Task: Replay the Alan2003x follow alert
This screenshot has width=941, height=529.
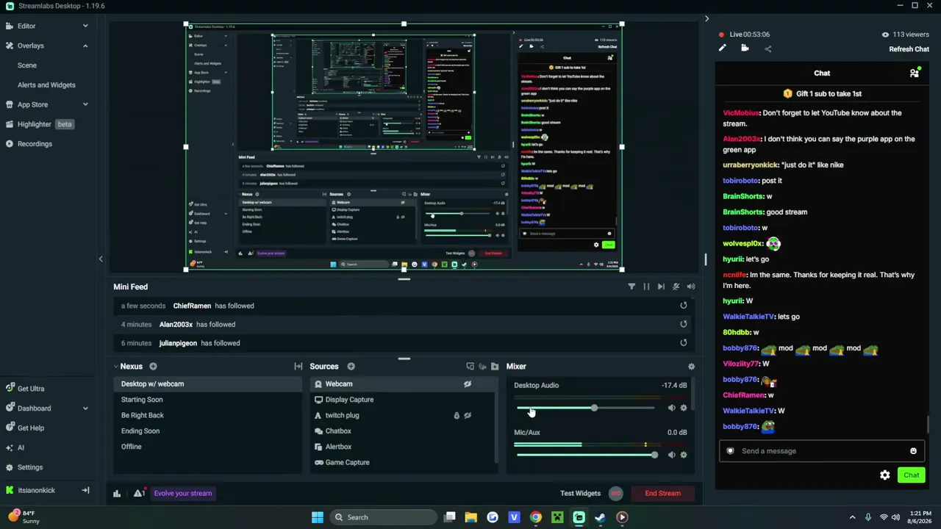Action: click(x=684, y=324)
